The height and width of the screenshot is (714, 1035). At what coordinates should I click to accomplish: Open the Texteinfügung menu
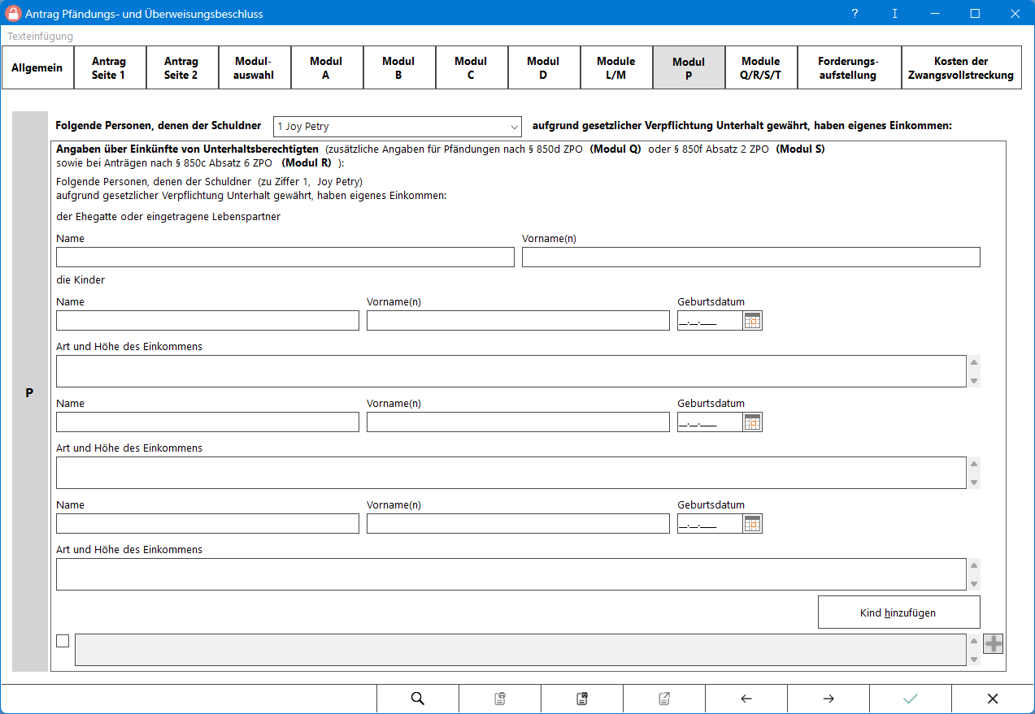[41, 36]
